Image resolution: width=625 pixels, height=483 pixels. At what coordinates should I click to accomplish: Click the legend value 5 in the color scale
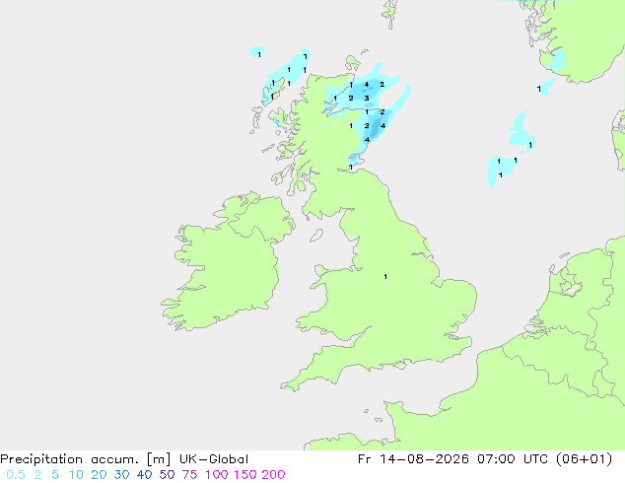point(55,475)
